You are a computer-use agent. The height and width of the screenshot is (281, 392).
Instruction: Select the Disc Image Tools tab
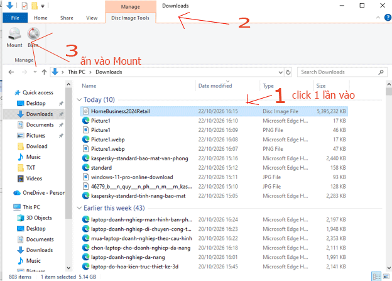coord(130,18)
